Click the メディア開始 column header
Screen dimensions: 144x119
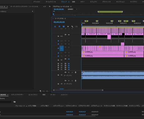pyautogui.click(x=32, y=106)
